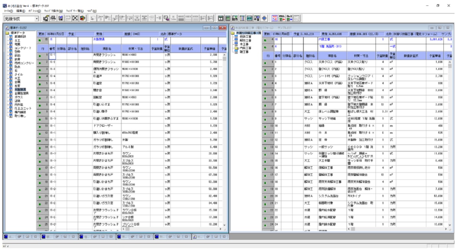
Task: Click the red katakana-lettered toolbar icon
Action: click(x=275, y=18)
